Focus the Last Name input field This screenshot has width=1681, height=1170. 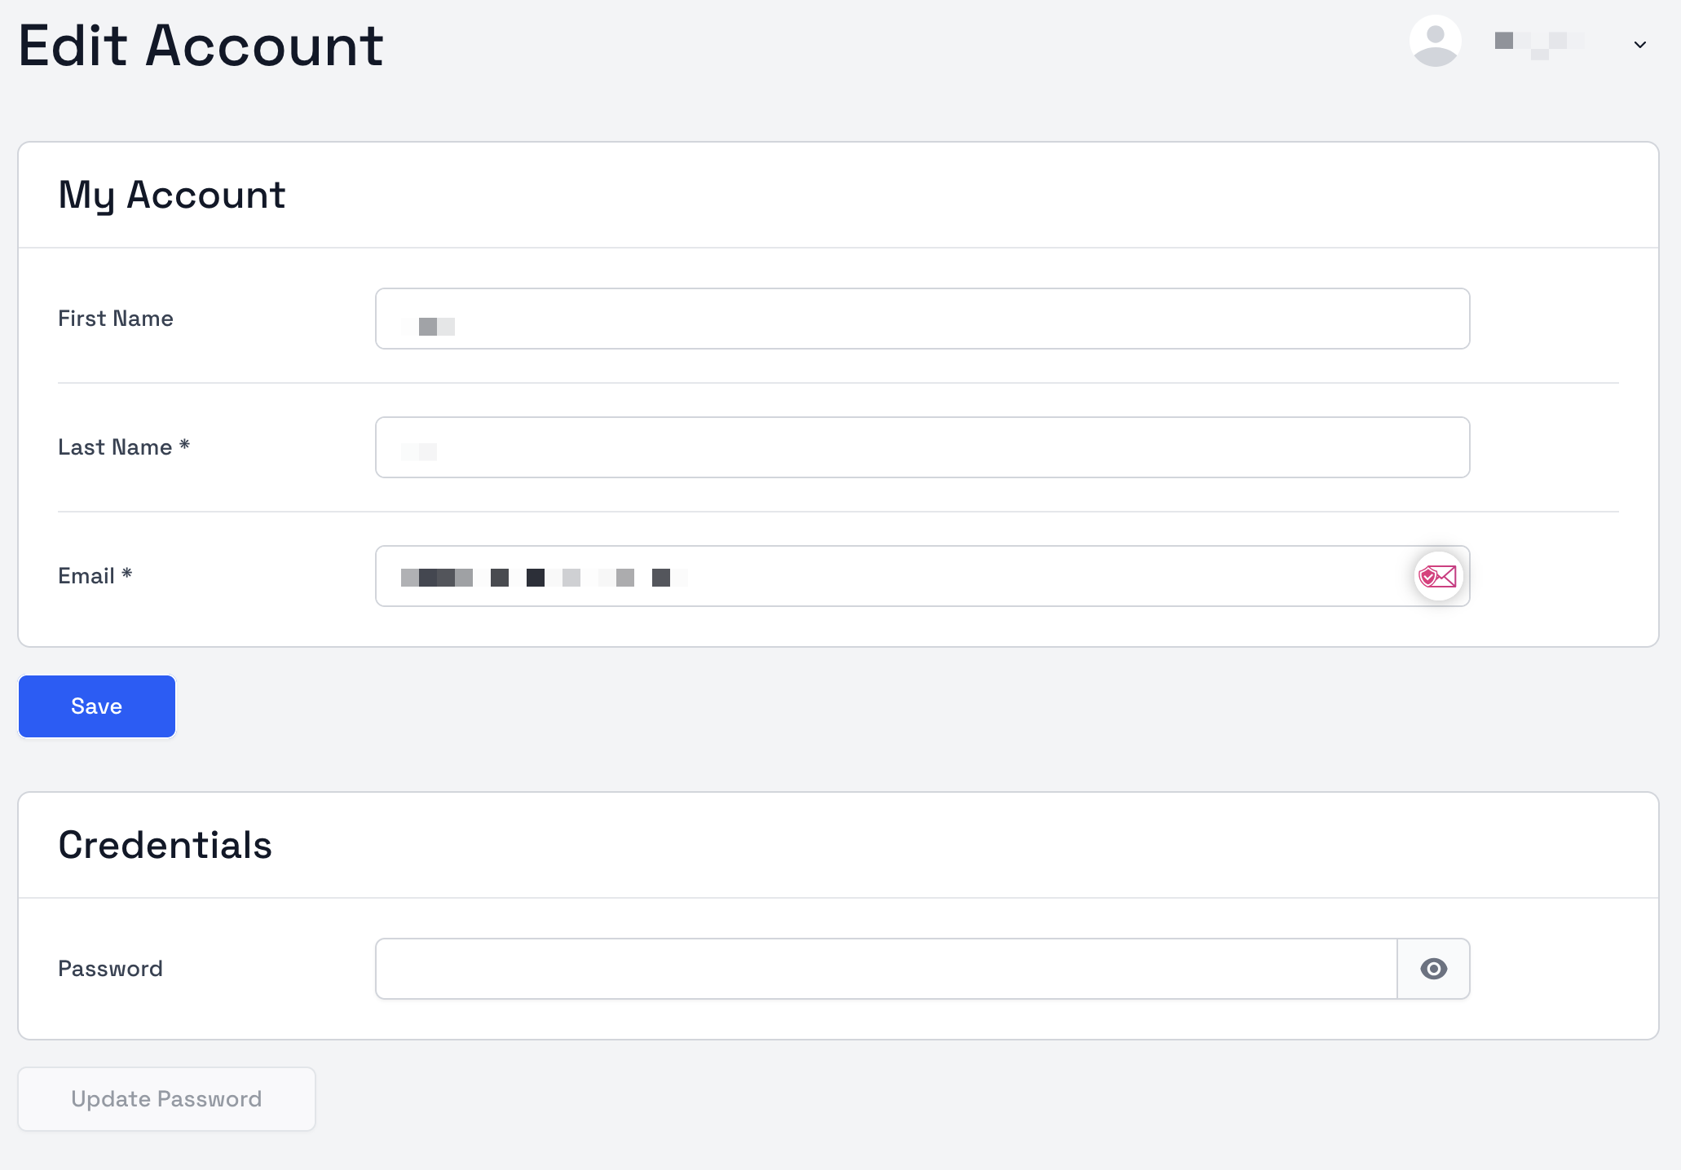click(921, 447)
